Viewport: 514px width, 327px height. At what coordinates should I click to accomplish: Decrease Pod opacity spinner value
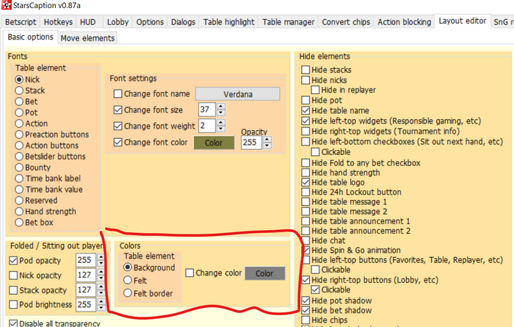click(x=102, y=263)
